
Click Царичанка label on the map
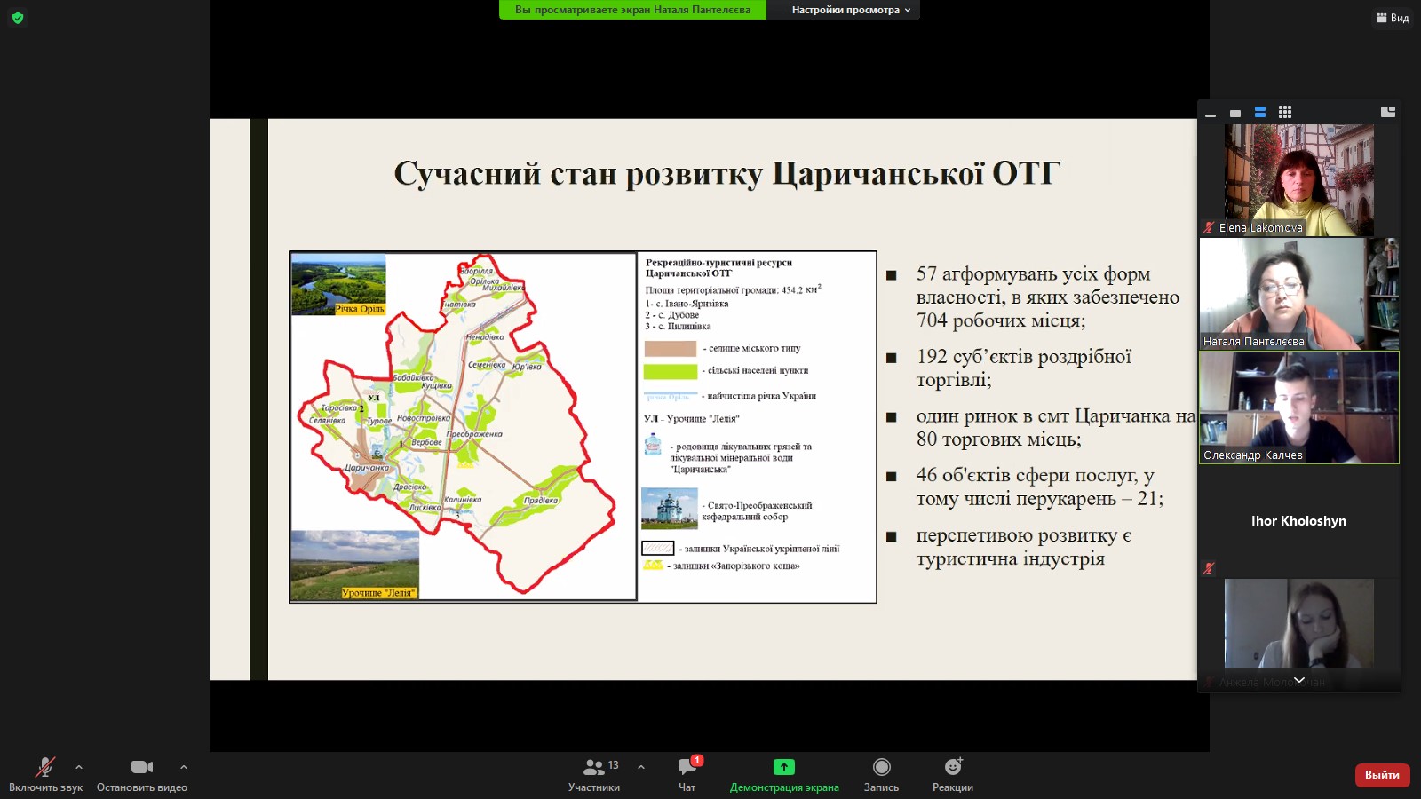(x=367, y=467)
